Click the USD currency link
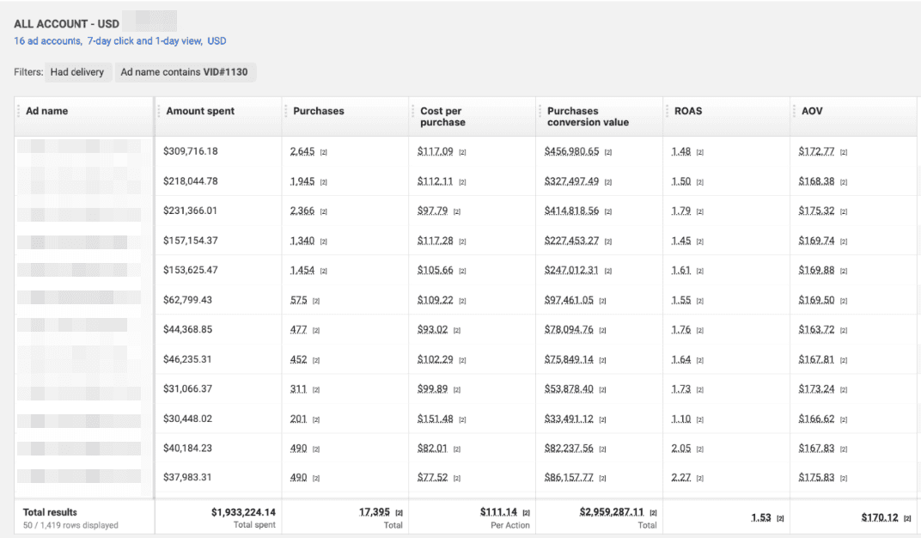This screenshot has height=538, width=921. pos(217,40)
